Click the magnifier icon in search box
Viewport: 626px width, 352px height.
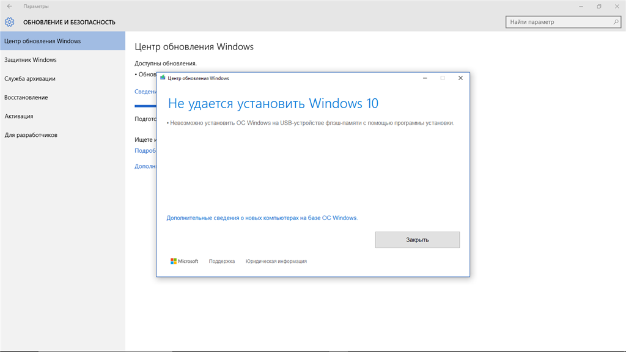tap(616, 22)
